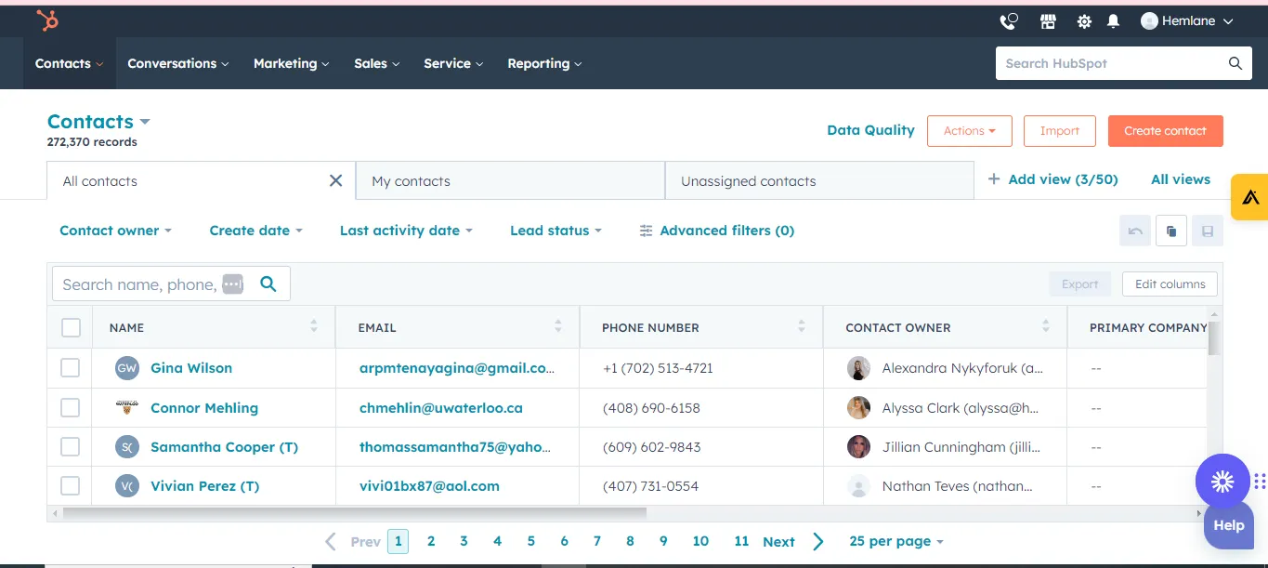Viewport: 1268px width, 568px height.
Task: Toggle the select-all checkbox in header
Action: click(71, 327)
